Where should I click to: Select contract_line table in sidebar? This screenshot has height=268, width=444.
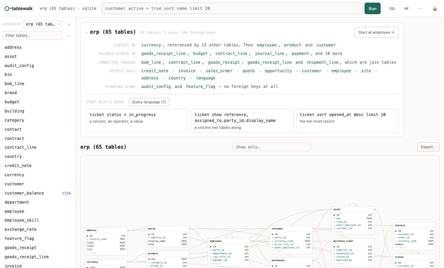(38, 147)
